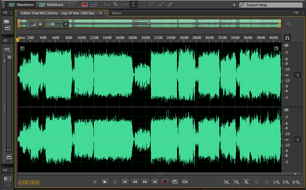
Task: Click the overview navigator center grip
Action: pyautogui.click(x=149, y=23)
